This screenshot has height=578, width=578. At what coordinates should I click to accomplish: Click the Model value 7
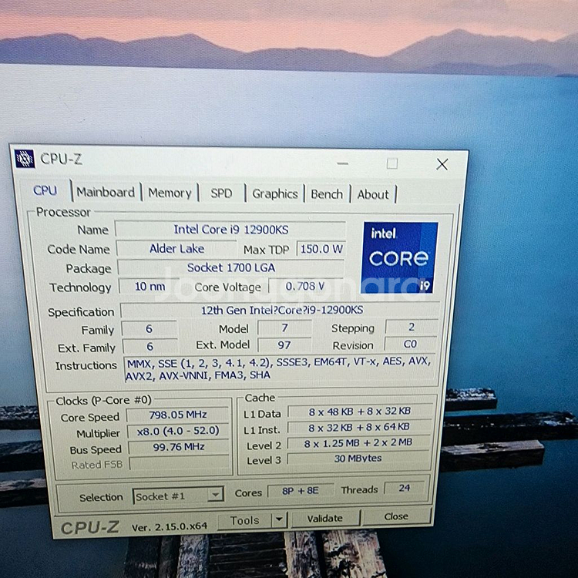point(284,328)
